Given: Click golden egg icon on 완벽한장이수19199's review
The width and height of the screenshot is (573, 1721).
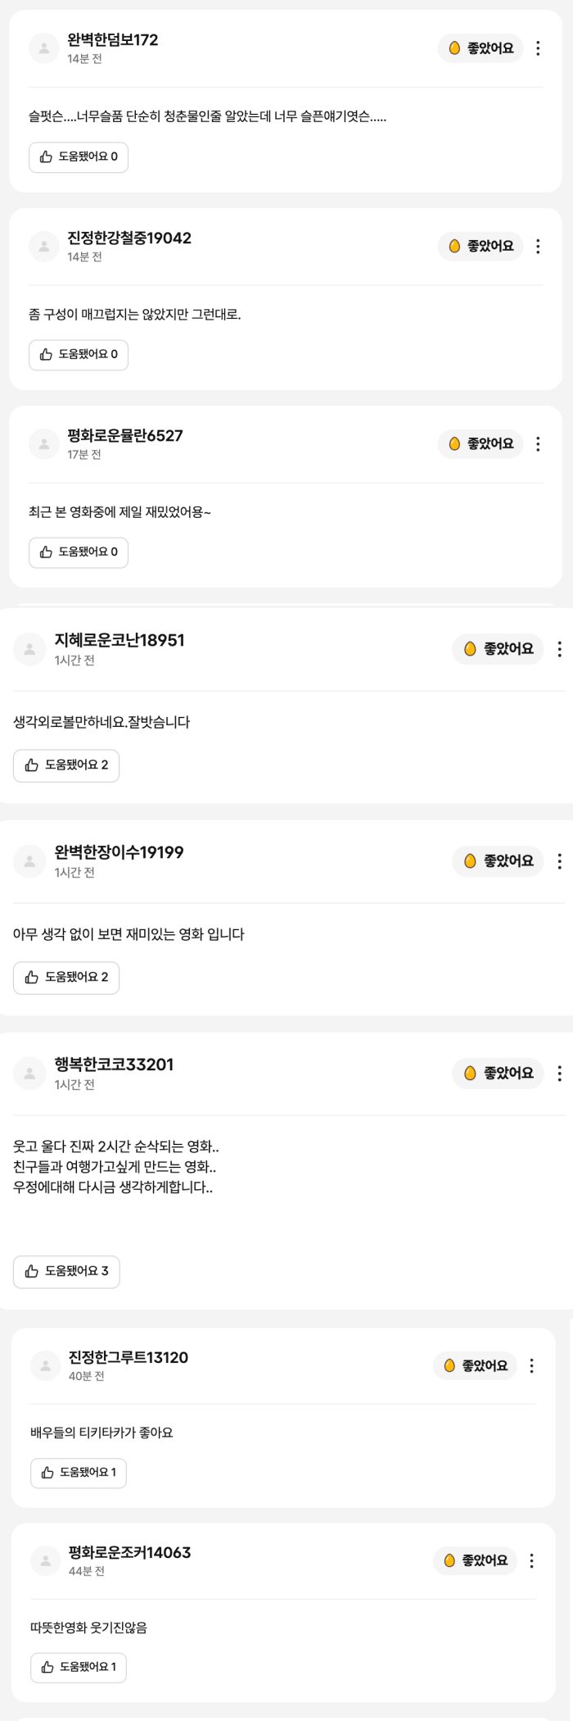Looking at the screenshot, I should pos(470,861).
